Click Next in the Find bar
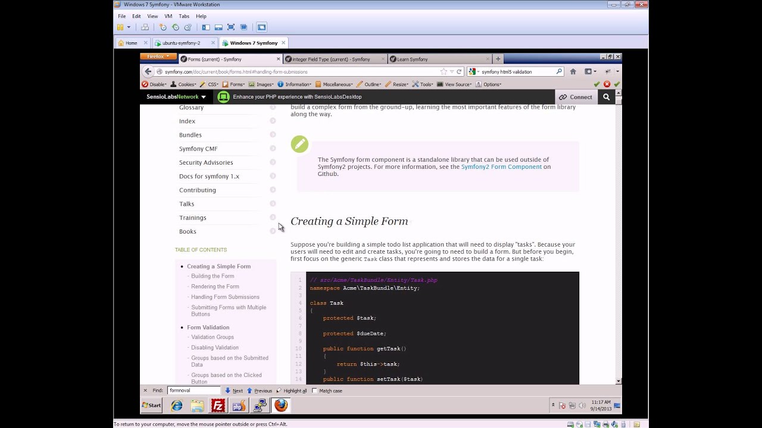The width and height of the screenshot is (762, 428). coord(234,391)
